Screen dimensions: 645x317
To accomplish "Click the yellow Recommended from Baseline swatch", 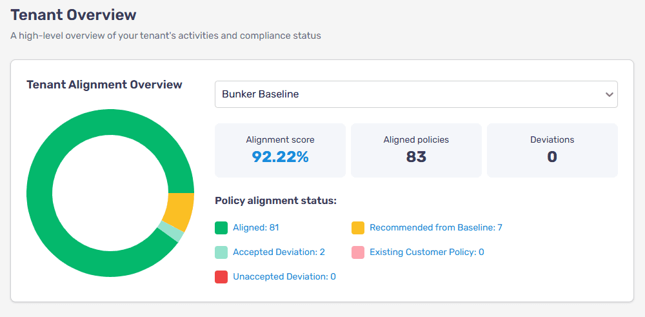I will coord(358,228).
